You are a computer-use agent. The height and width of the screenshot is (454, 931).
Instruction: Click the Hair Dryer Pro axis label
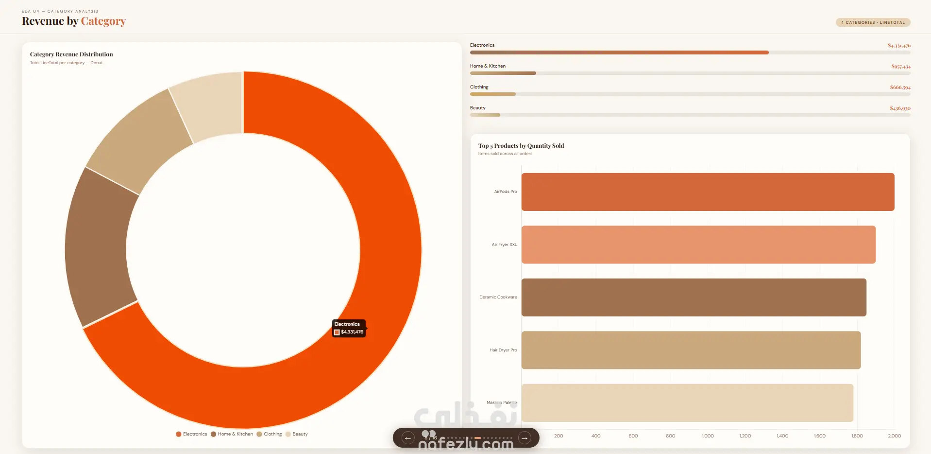[503, 350]
